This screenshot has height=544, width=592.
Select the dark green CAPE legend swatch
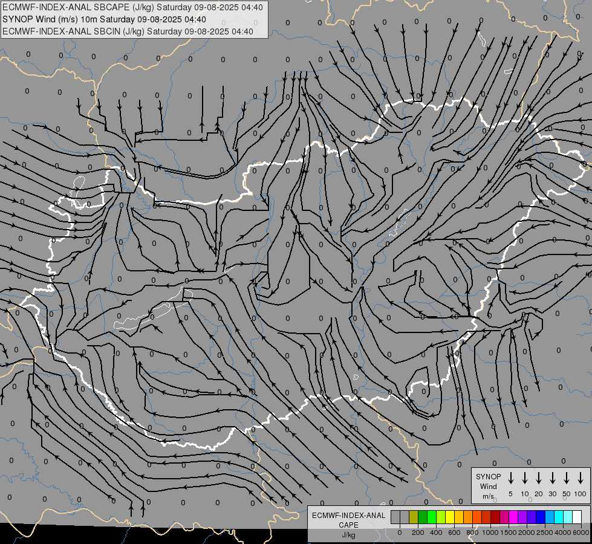pos(423,517)
